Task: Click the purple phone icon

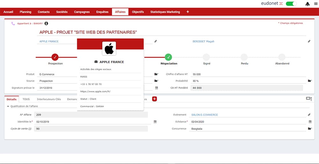Action: pyautogui.click(x=13, y=24)
